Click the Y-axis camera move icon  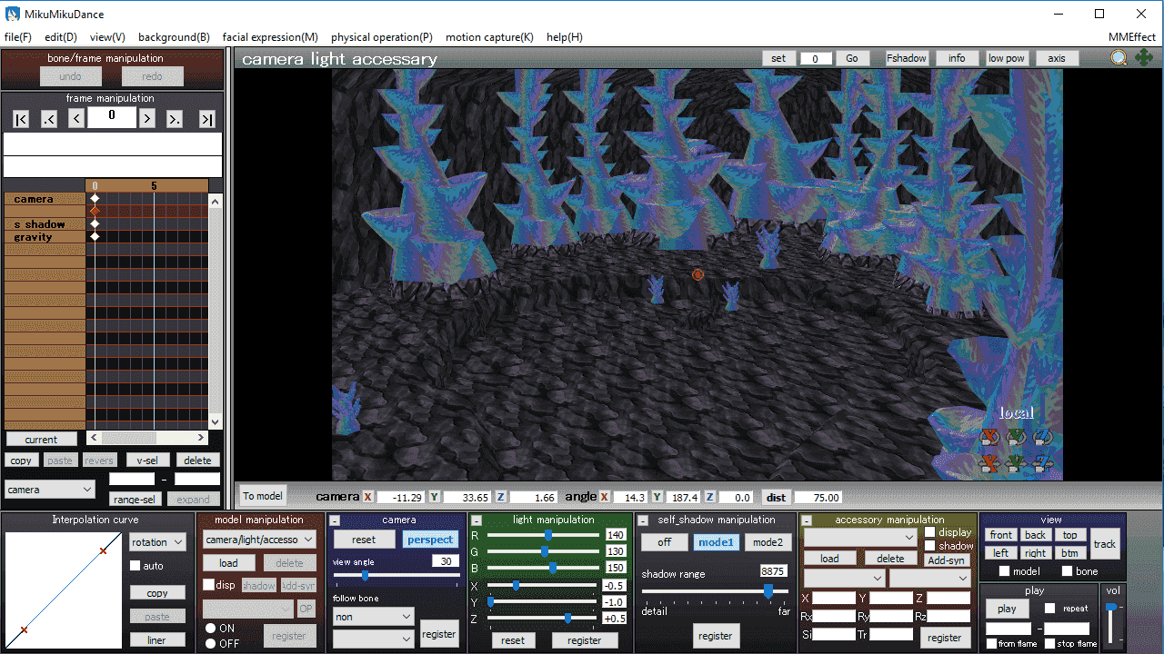tap(1016, 464)
